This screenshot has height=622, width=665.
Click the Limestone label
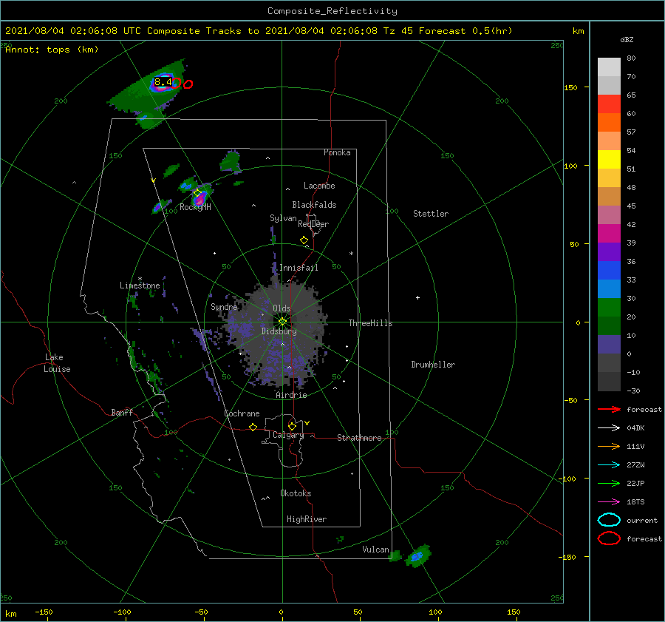point(140,285)
